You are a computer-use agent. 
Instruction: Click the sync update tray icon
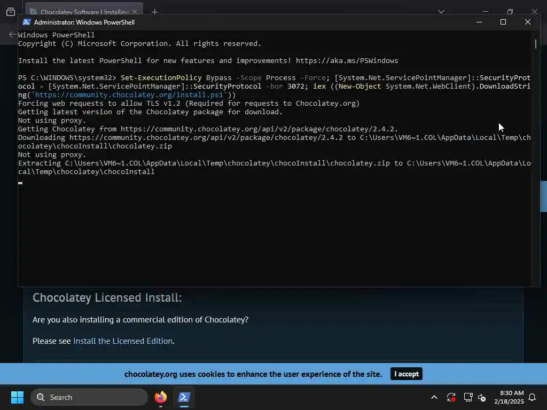tap(451, 397)
